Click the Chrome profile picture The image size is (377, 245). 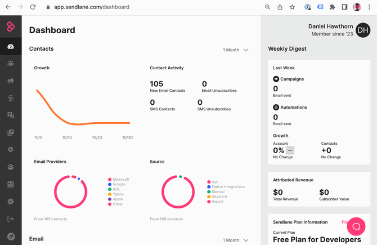(357, 7)
